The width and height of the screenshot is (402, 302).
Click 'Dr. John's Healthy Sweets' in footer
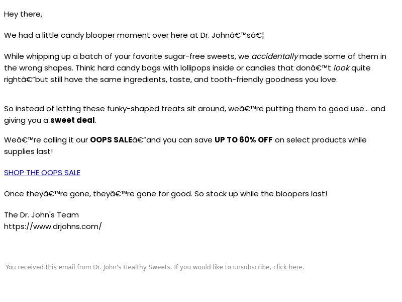click(132, 267)
